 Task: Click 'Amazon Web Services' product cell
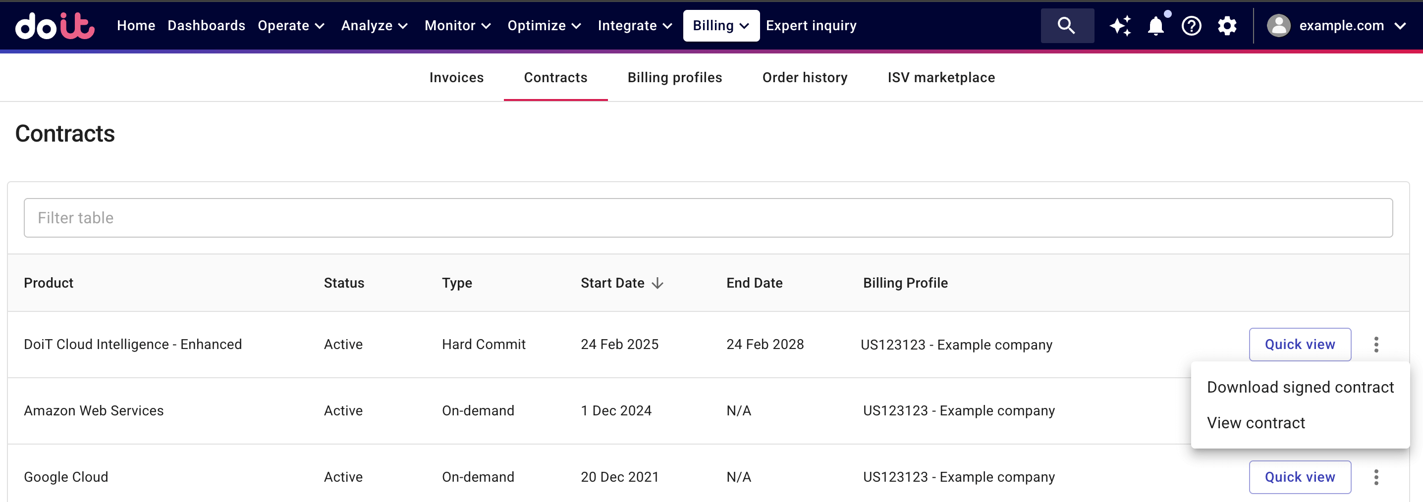coord(93,410)
